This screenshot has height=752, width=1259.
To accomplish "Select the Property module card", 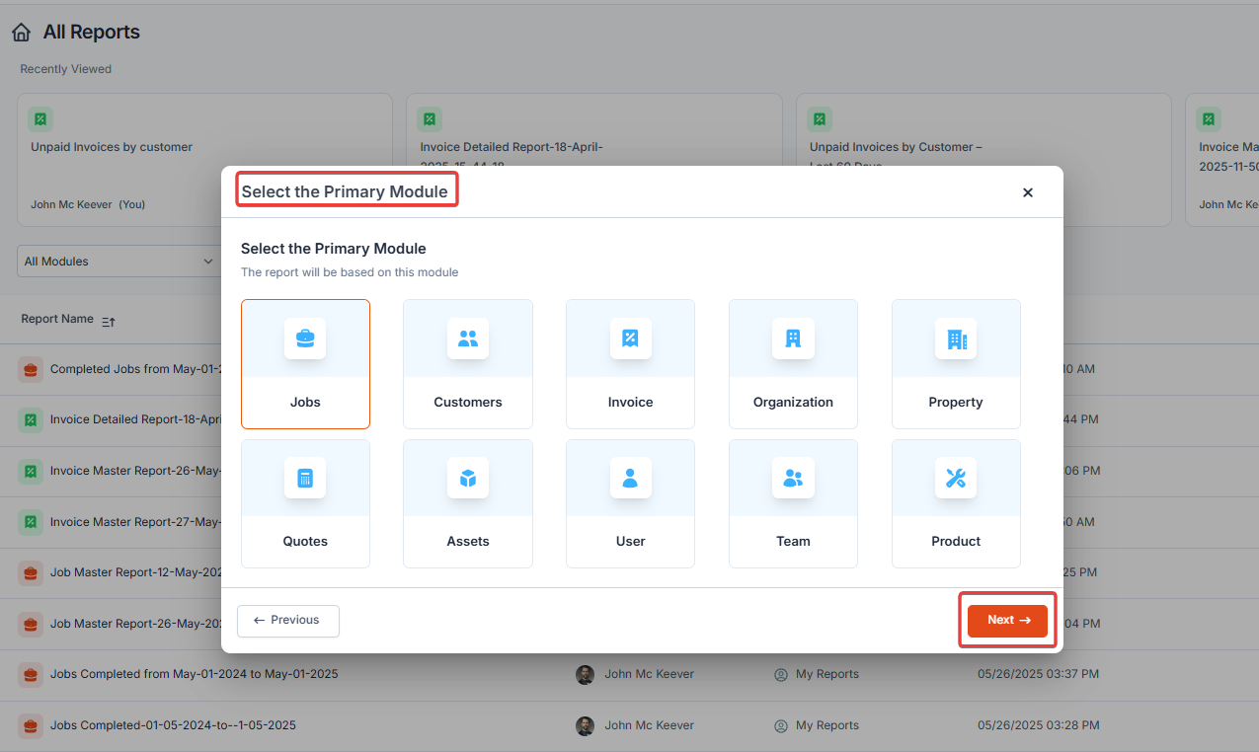I will [x=956, y=364].
